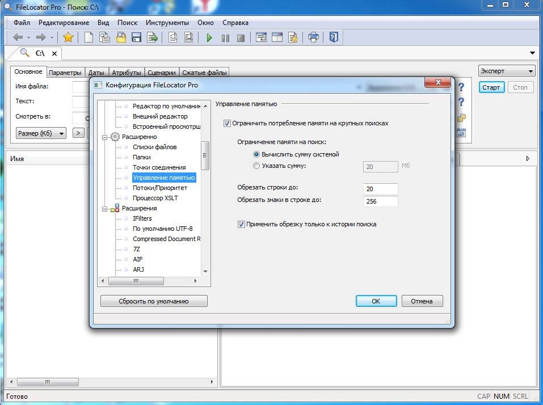Click the tree horizontal scrollbar thumb
This screenshot has width=543, height=405.
point(136,281)
